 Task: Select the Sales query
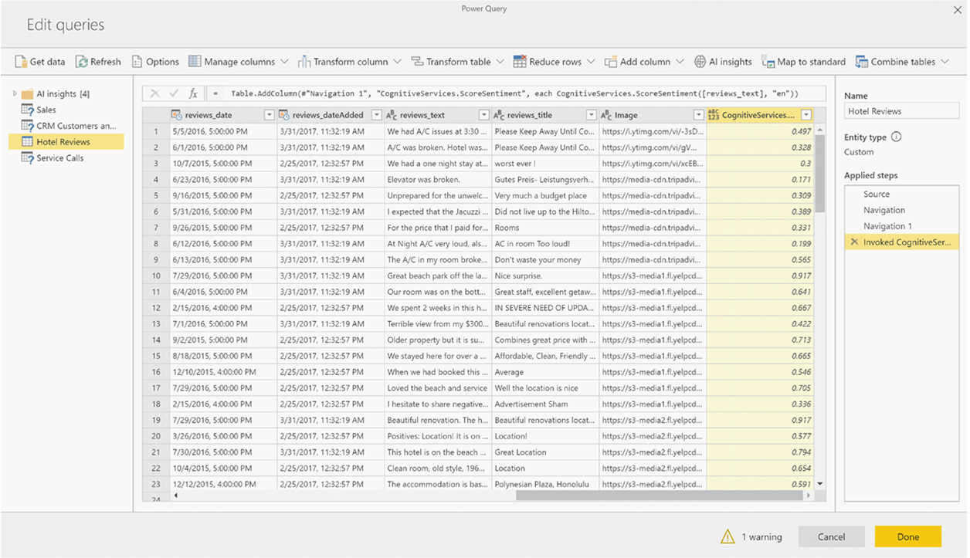coord(39,110)
